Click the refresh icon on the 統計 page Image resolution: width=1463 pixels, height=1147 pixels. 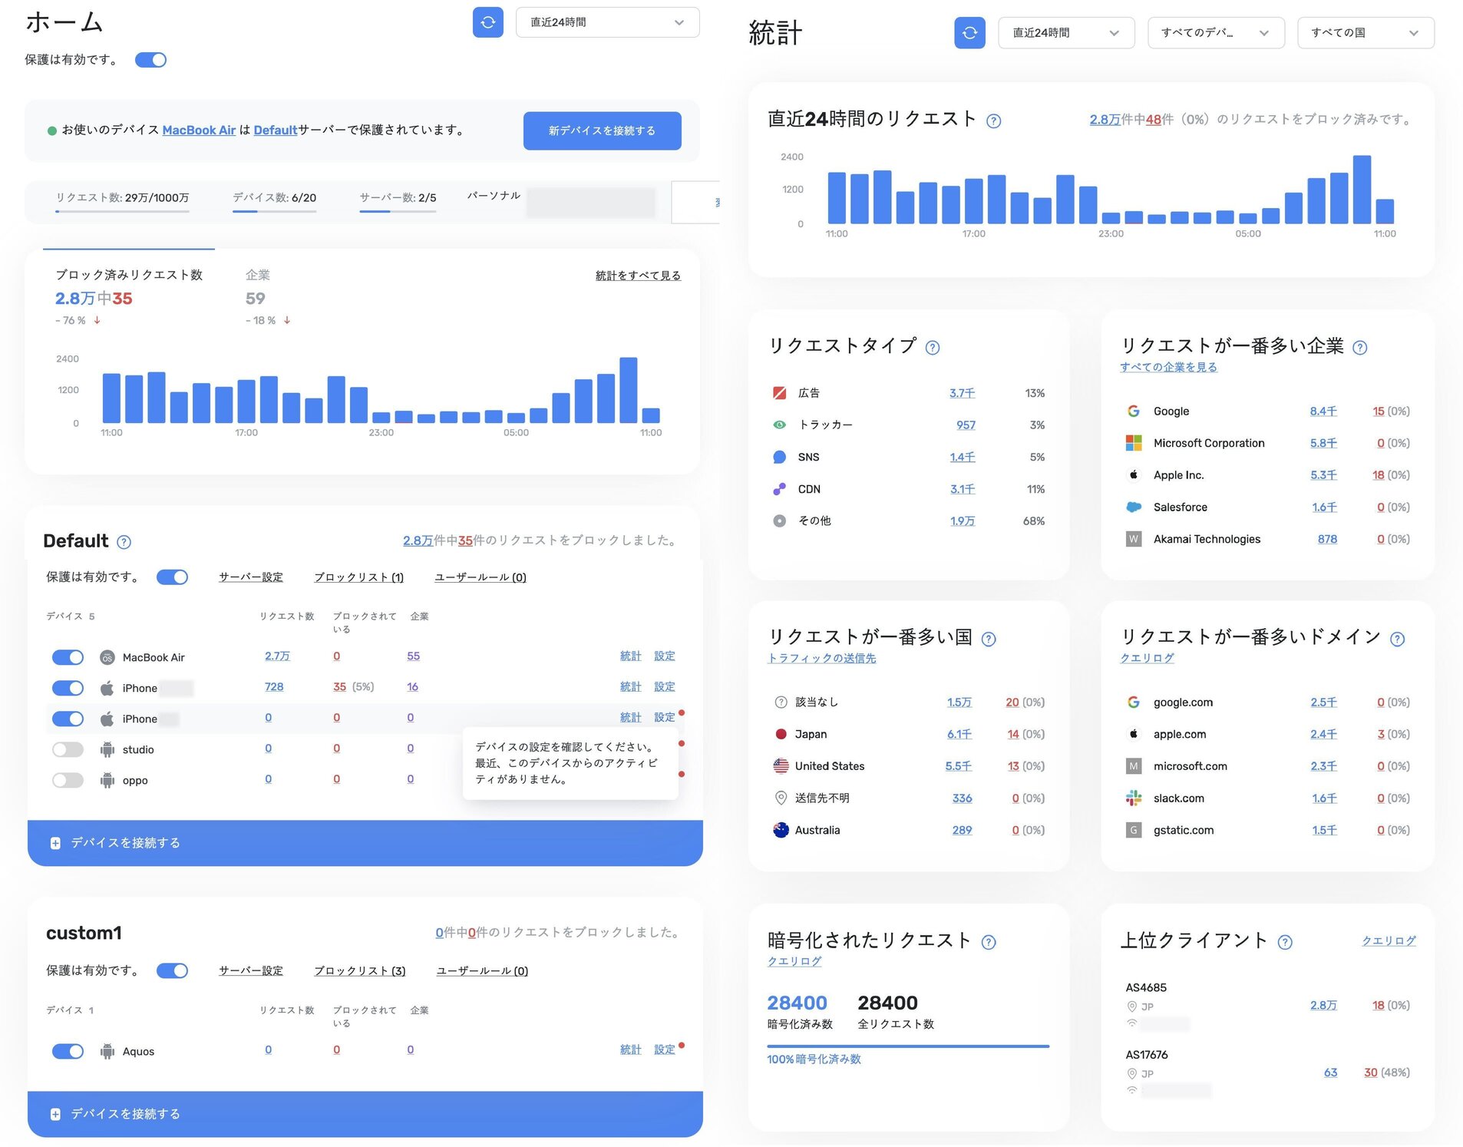click(969, 32)
